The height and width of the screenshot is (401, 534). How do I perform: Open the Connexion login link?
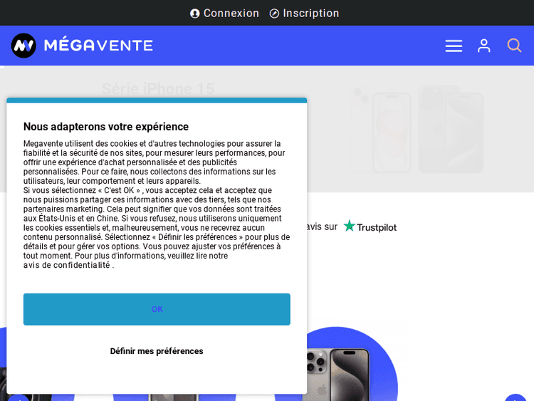click(224, 14)
